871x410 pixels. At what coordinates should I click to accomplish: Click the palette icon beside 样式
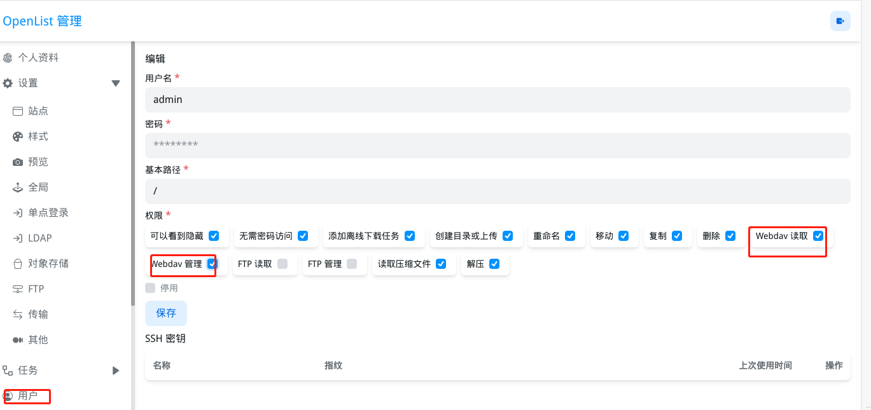tap(18, 137)
